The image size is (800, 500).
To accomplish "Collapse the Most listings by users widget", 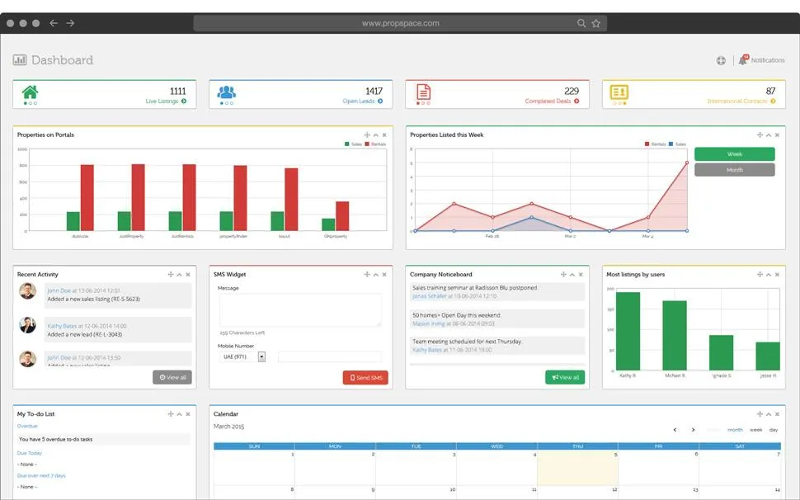I will (769, 275).
